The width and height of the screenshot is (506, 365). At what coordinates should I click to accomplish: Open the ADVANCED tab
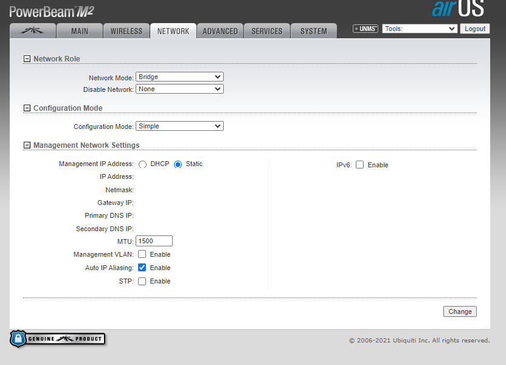click(x=220, y=31)
